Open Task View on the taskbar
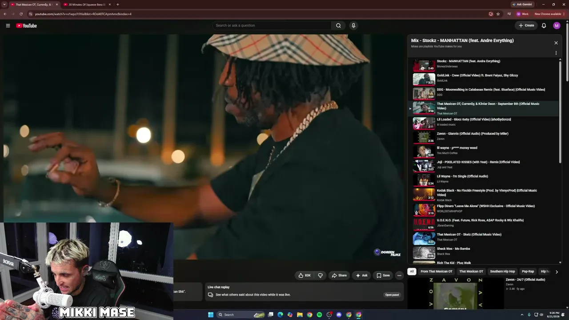Screen dimensions: 569x320 270,315
